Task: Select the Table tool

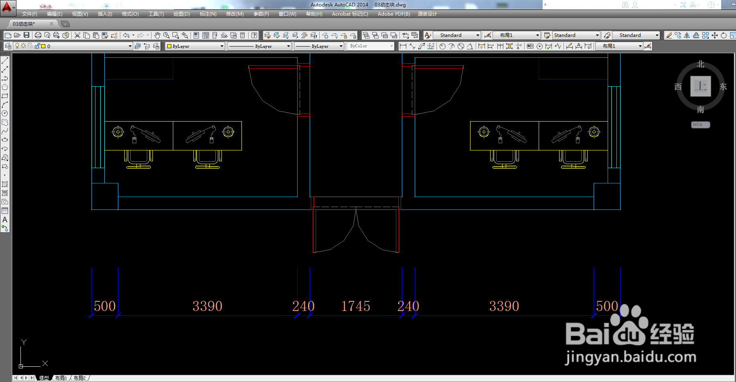Action: tap(5, 211)
